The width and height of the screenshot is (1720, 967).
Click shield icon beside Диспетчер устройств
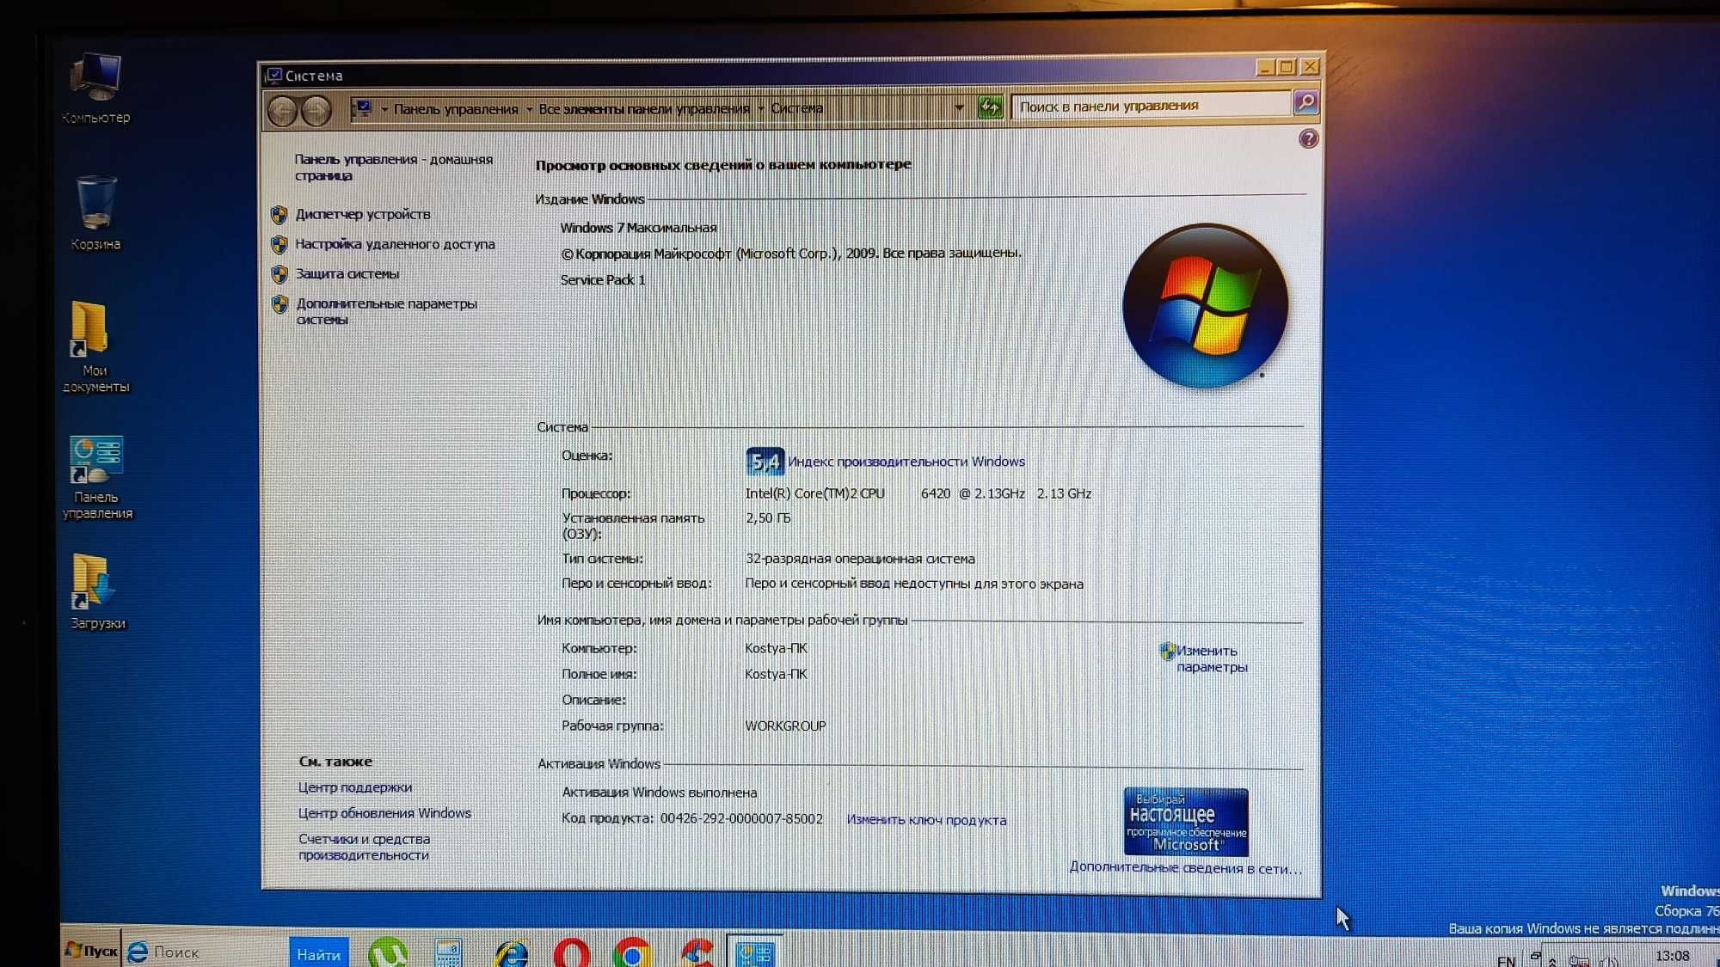pyautogui.click(x=279, y=214)
